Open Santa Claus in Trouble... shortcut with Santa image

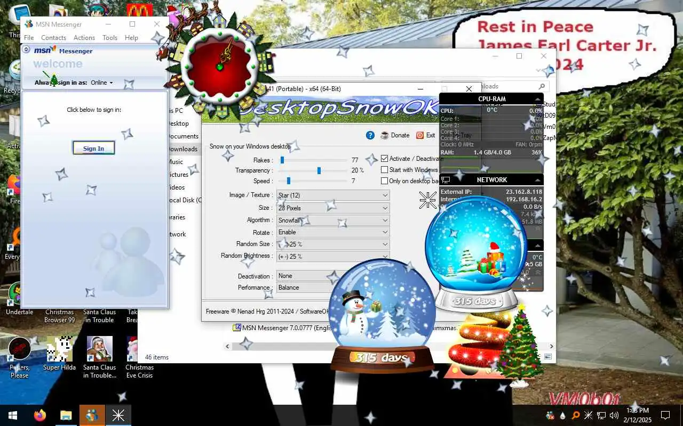pyautogui.click(x=100, y=357)
